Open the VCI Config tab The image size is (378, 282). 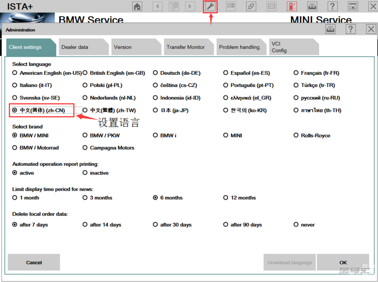coord(294,47)
